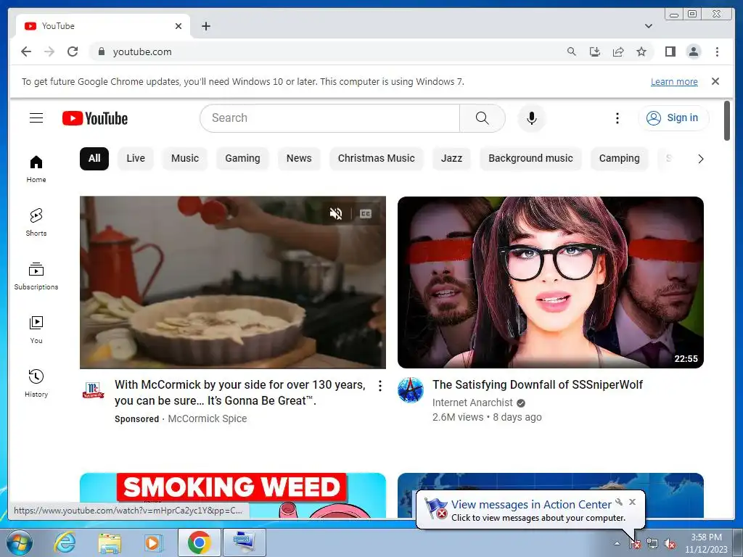
Task: Open the Windows Start button
Action: tap(19, 542)
